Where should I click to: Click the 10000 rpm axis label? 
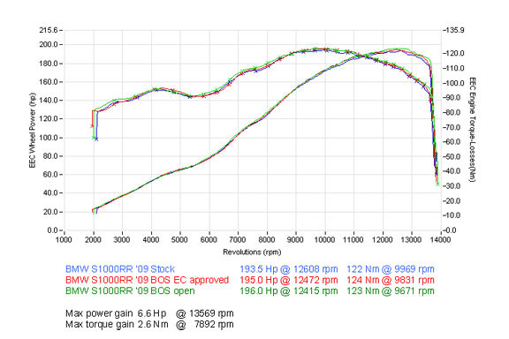tap(324, 240)
